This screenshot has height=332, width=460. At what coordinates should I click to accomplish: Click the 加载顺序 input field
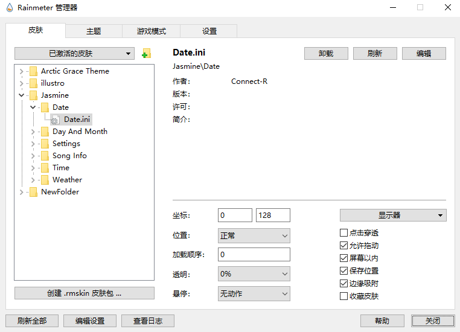tap(254, 255)
